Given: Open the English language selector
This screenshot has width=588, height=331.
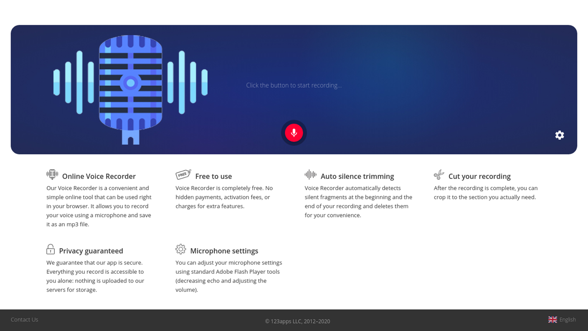Looking at the screenshot, I should [x=567, y=319].
